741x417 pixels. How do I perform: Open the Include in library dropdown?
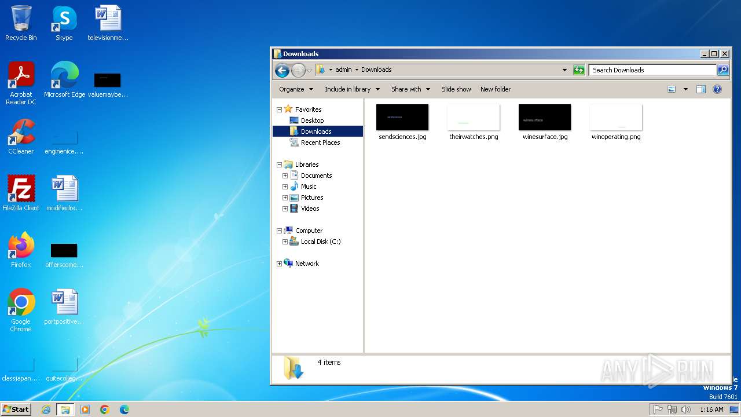pyautogui.click(x=353, y=89)
